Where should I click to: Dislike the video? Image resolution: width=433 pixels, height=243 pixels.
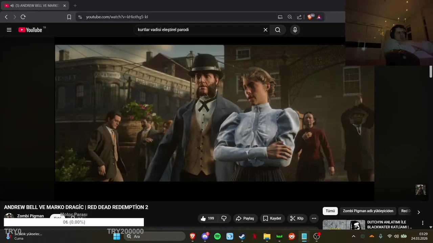click(x=224, y=218)
